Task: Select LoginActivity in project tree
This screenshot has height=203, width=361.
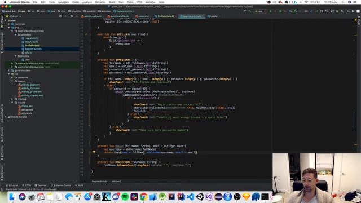Action: pyautogui.click(x=32, y=38)
